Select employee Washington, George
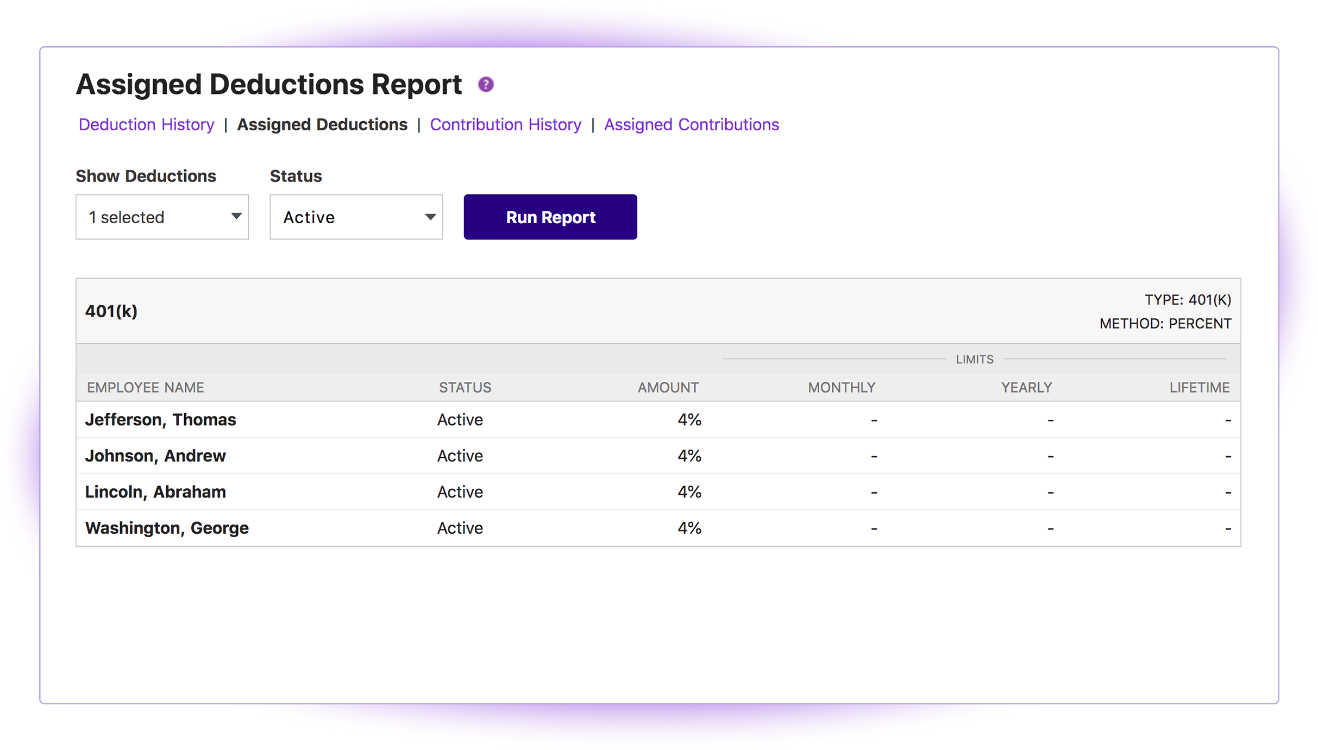1318x750 pixels. pyautogui.click(x=167, y=528)
